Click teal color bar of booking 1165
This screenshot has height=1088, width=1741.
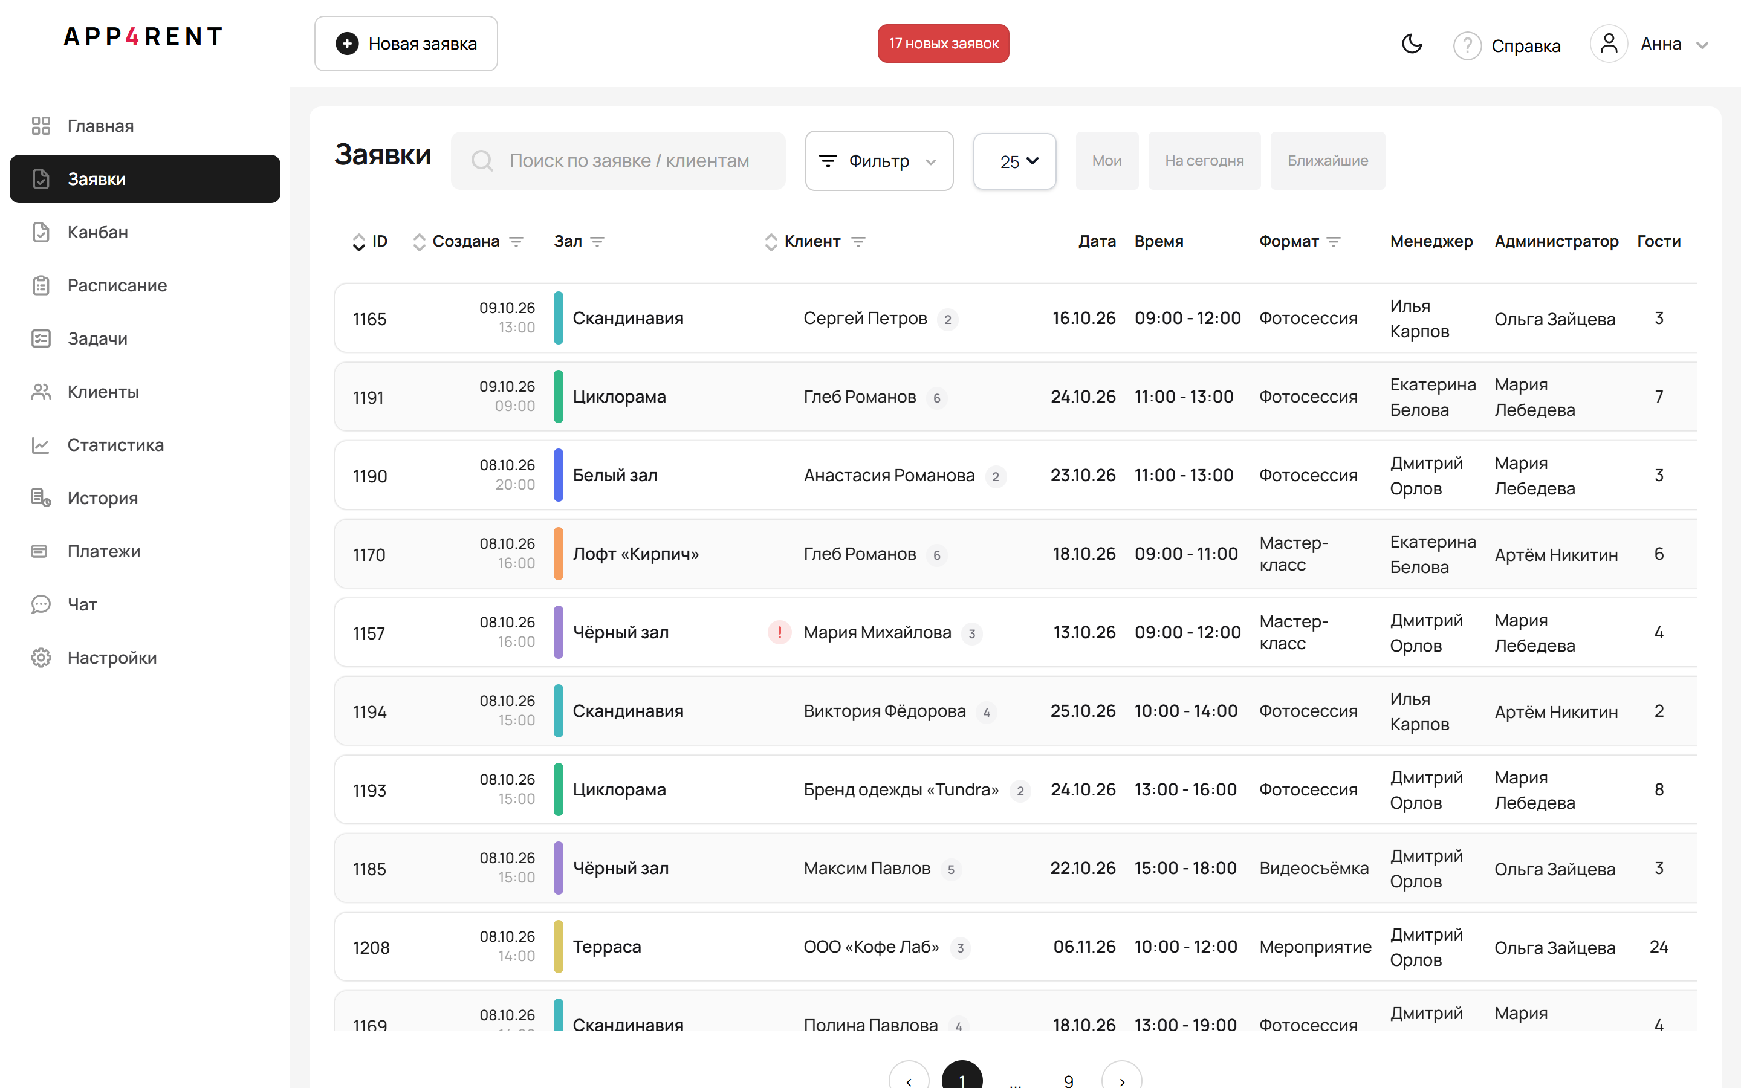(x=559, y=318)
